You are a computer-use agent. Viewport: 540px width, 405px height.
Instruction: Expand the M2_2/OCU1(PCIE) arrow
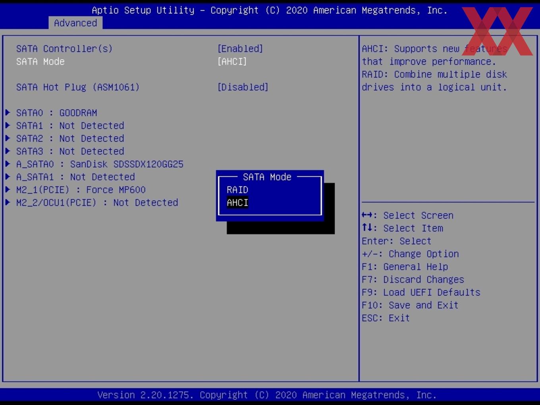pos(8,202)
